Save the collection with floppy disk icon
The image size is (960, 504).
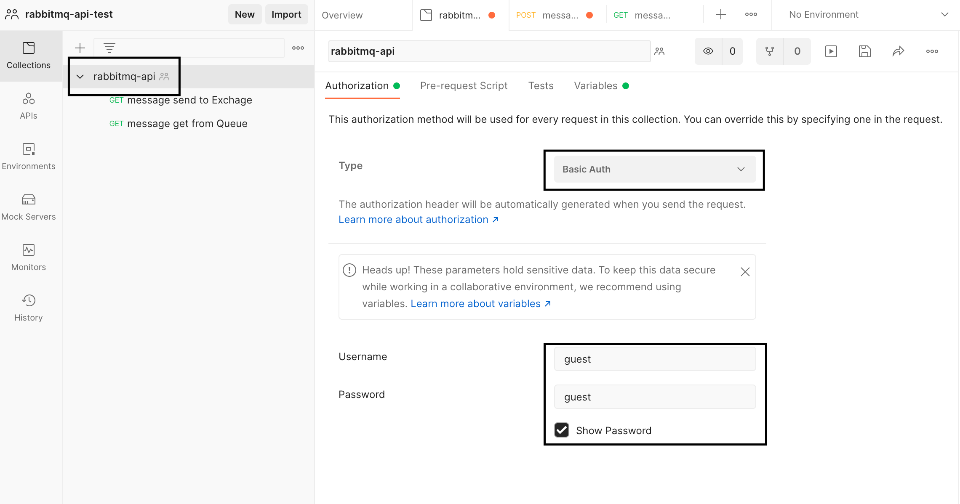point(864,51)
